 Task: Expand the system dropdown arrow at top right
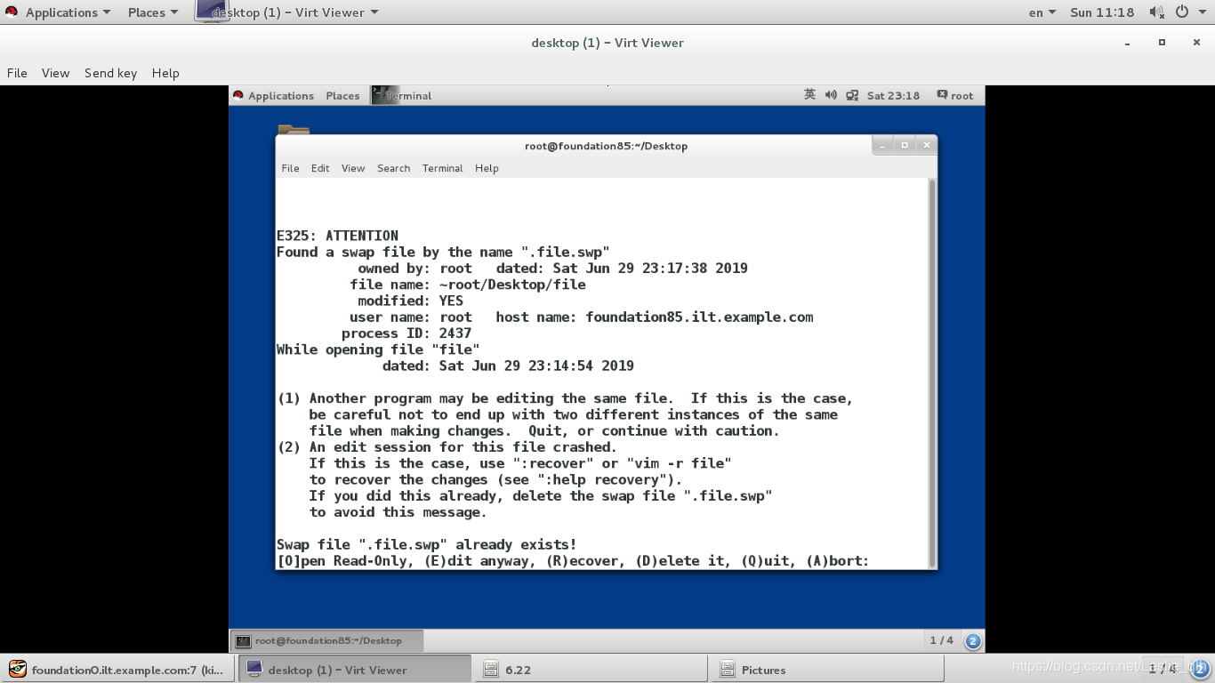coord(1200,12)
